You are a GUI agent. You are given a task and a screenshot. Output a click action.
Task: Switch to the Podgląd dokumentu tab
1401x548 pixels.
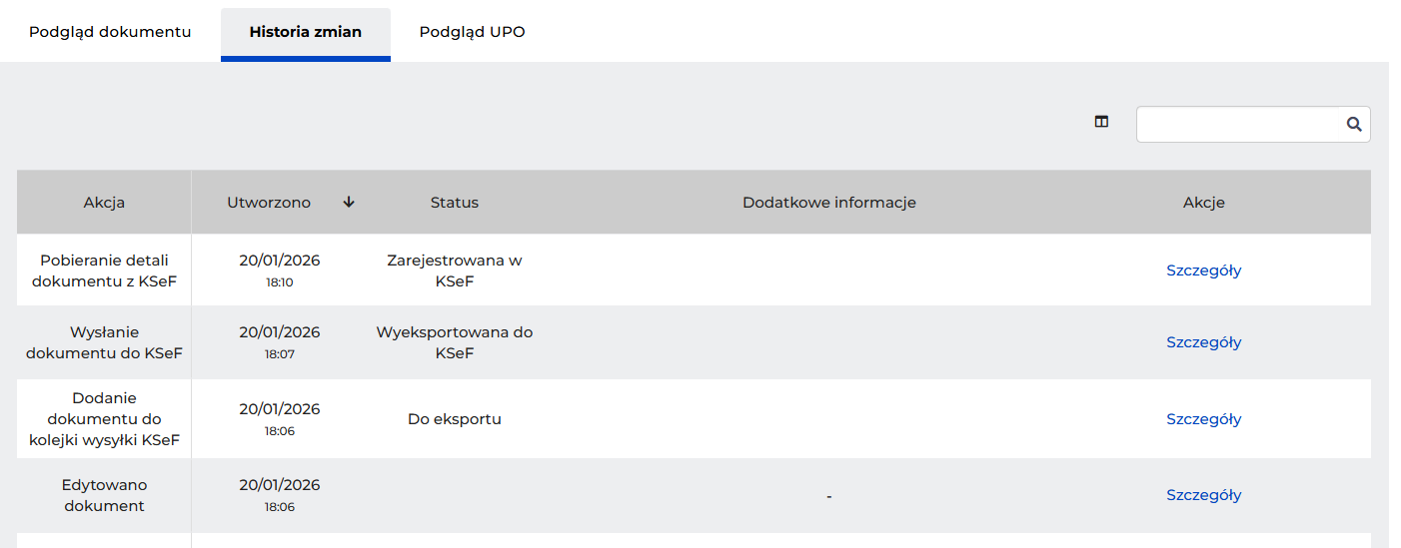(x=110, y=32)
